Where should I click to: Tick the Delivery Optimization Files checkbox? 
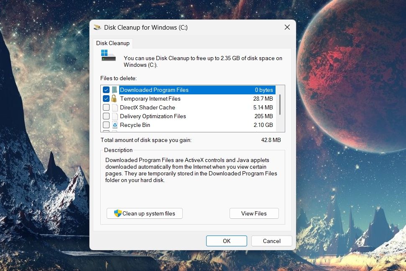(x=106, y=116)
